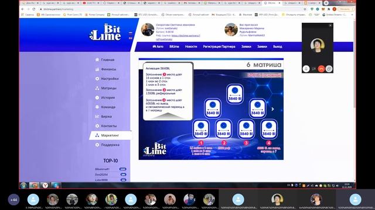Switch site language with Russian flag icon
The width and height of the screenshot is (375, 210).
pyautogui.click(x=131, y=33)
